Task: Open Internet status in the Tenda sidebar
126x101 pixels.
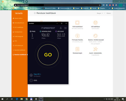Action: (18, 18)
